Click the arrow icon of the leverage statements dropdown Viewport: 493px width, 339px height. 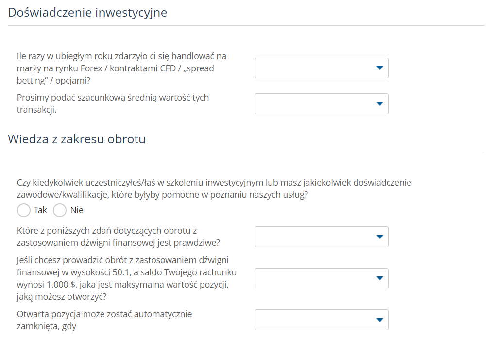point(379,237)
